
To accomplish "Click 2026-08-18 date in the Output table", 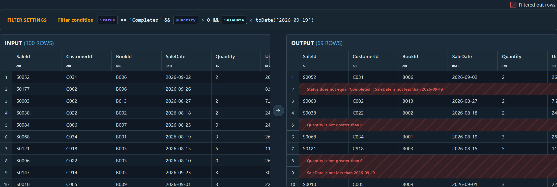I will click(465, 113).
